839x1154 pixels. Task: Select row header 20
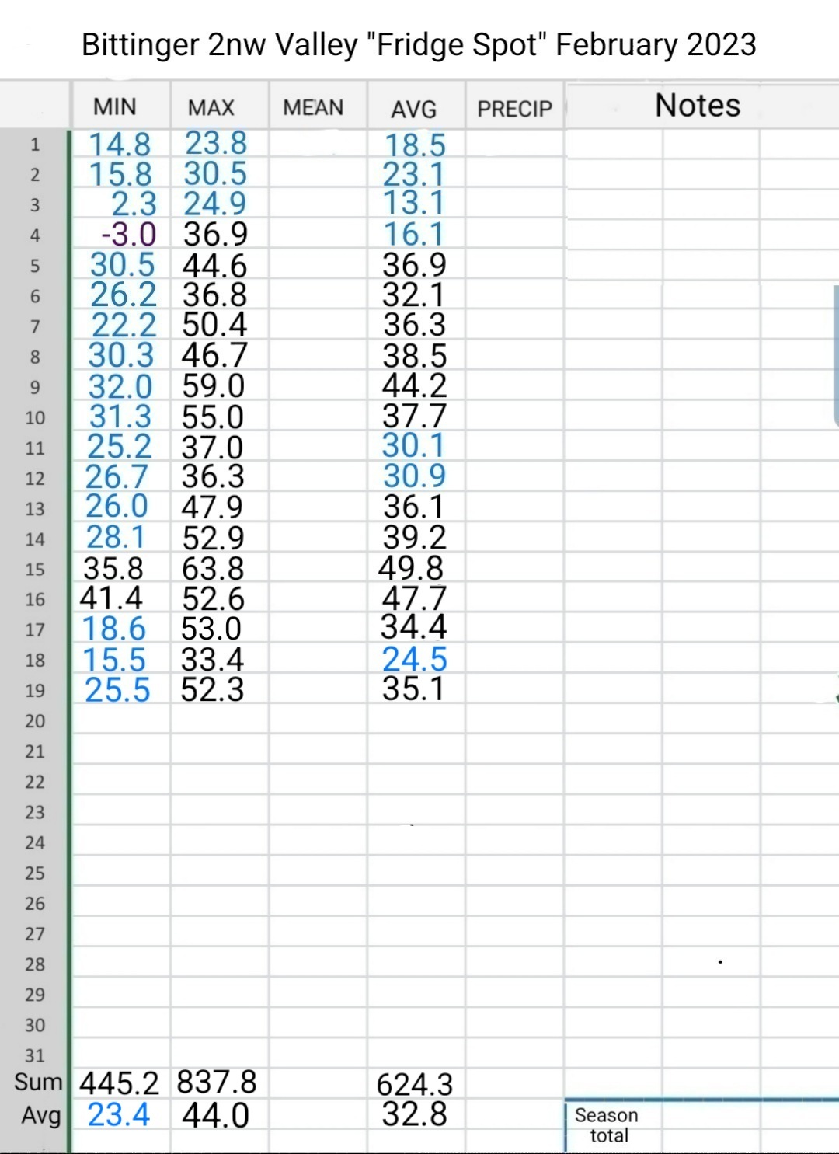click(35, 721)
